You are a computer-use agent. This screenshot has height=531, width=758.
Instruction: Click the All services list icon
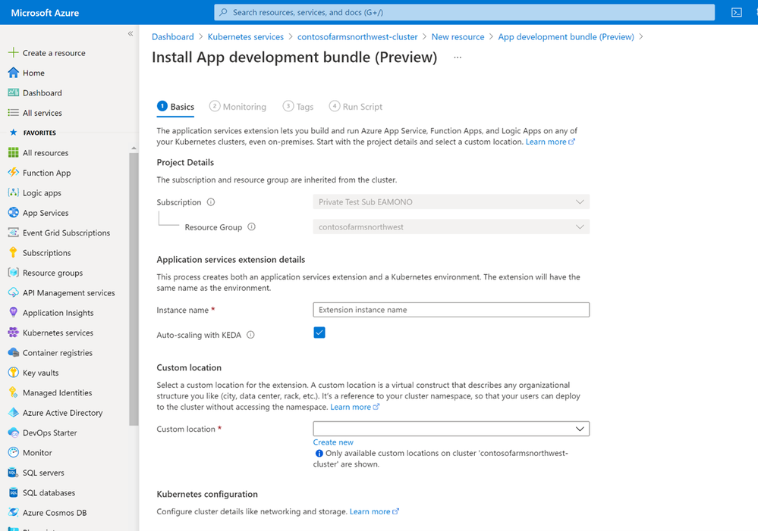14,112
